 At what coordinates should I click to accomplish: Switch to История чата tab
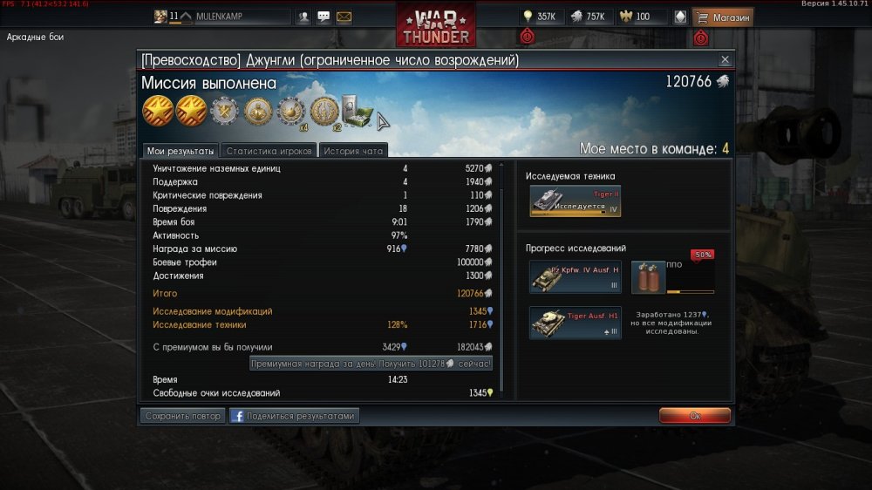coord(353,151)
